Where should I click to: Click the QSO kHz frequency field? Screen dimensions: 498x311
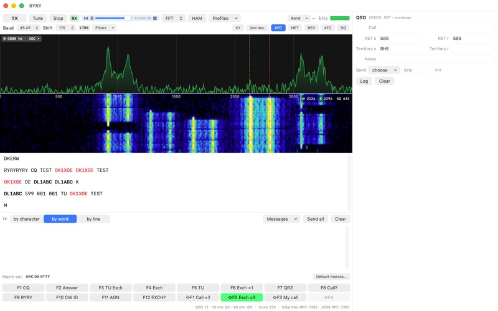click(417, 70)
